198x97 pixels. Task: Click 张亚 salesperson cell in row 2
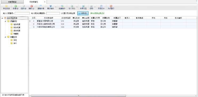click(95, 24)
